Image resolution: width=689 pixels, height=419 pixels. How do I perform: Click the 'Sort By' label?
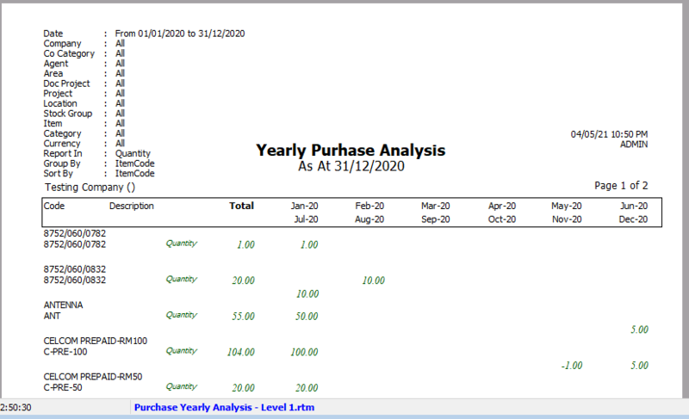click(x=58, y=174)
